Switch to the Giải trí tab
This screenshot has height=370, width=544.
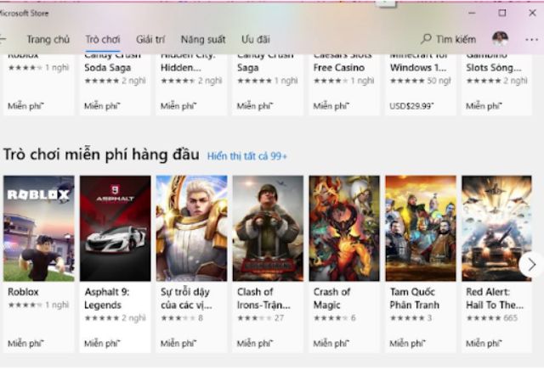point(150,40)
